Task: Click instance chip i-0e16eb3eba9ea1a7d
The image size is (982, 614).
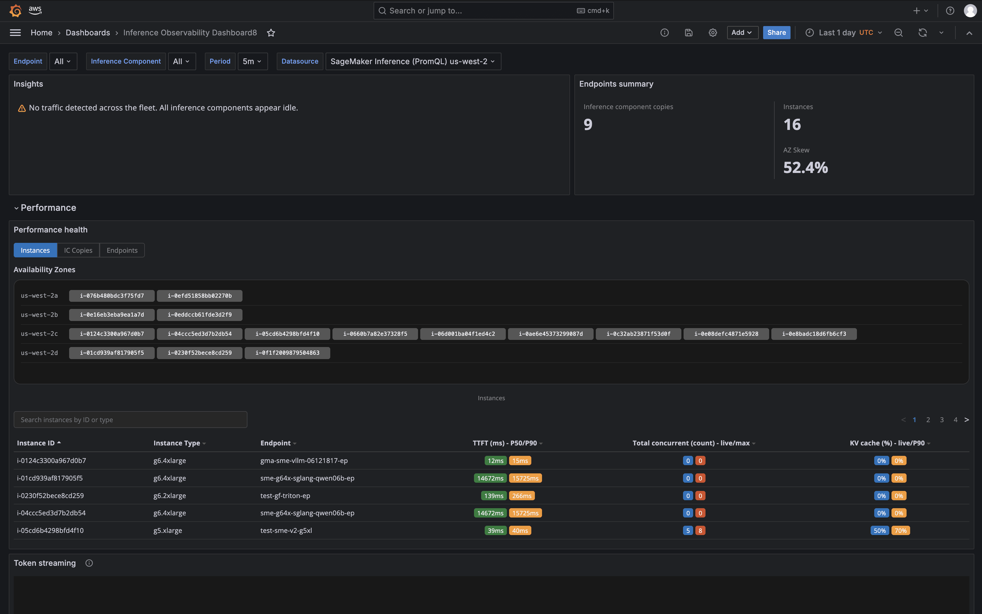Action: point(112,315)
